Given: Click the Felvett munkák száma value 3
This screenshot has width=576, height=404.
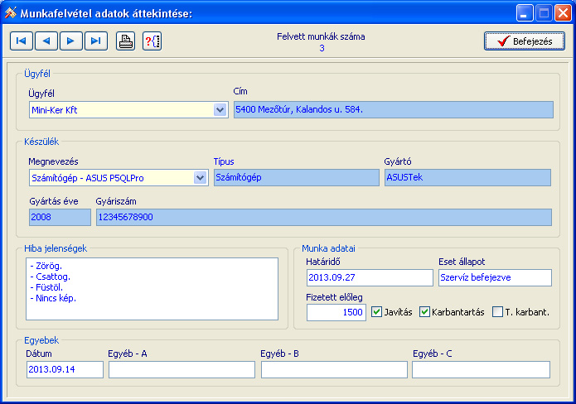Looking at the screenshot, I should (x=322, y=48).
